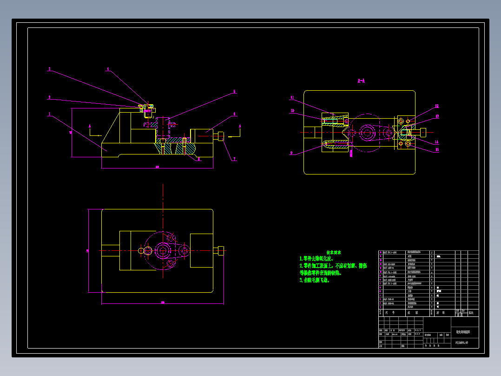Select the 材料 header in the parts list

(x=441, y=313)
